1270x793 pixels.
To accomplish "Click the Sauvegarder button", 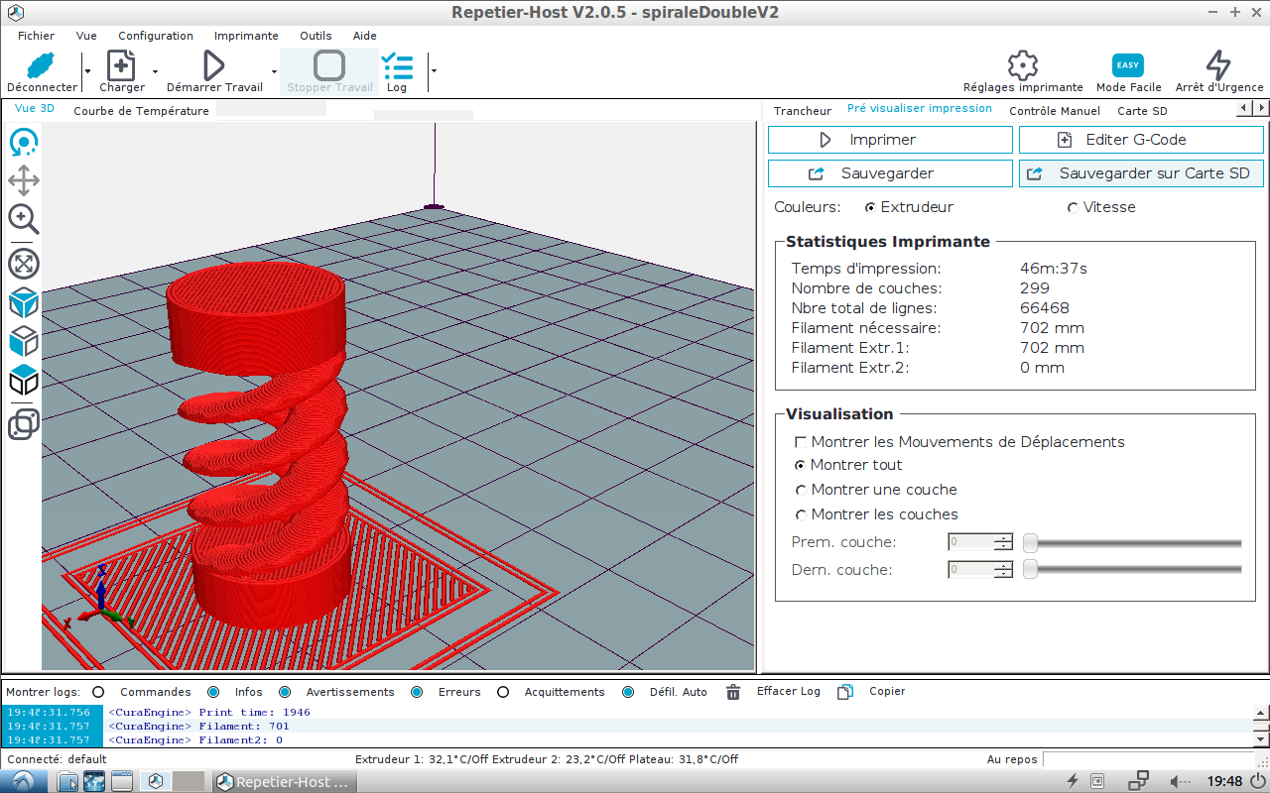I will point(890,173).
